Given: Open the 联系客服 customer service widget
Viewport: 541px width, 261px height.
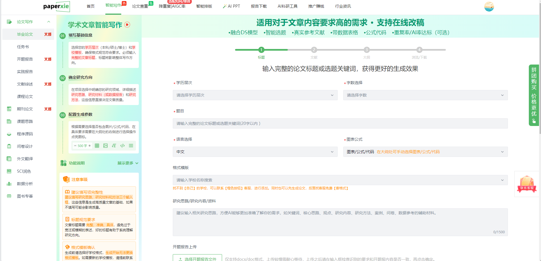Looking at the screenshot, I should [x=527, y=184].
